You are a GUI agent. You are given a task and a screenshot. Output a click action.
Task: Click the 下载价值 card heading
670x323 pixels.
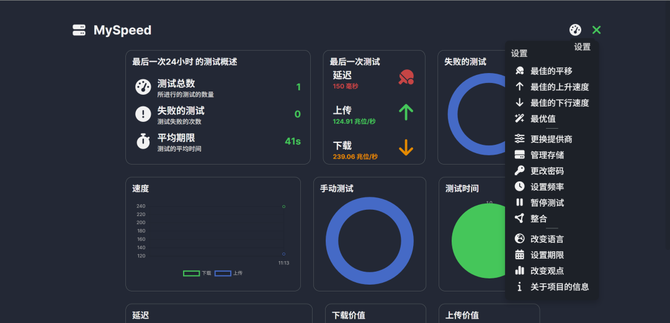(x=349, y=316)
